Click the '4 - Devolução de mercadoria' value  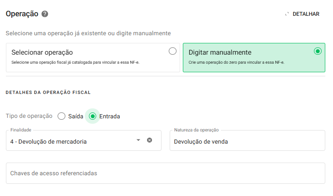coord(49,141)
